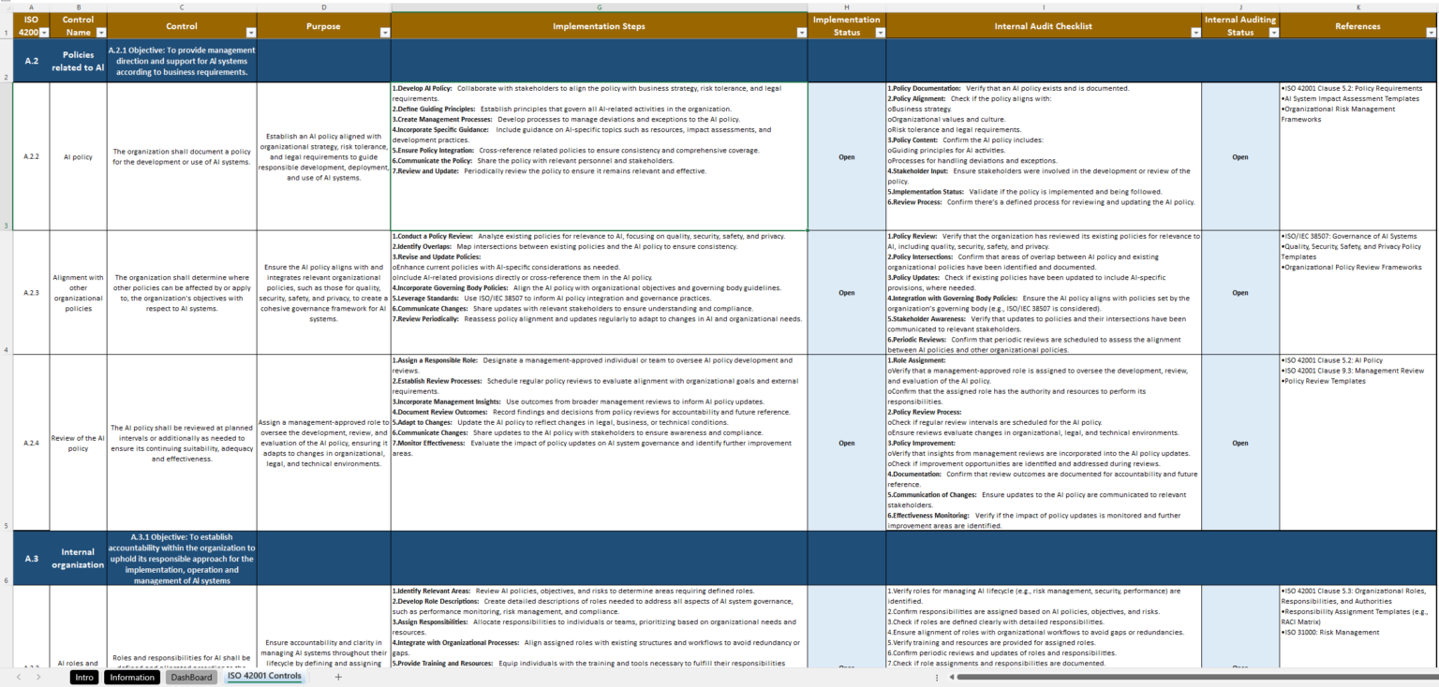Switch to the Information sheet tab

tap(132, 677)
